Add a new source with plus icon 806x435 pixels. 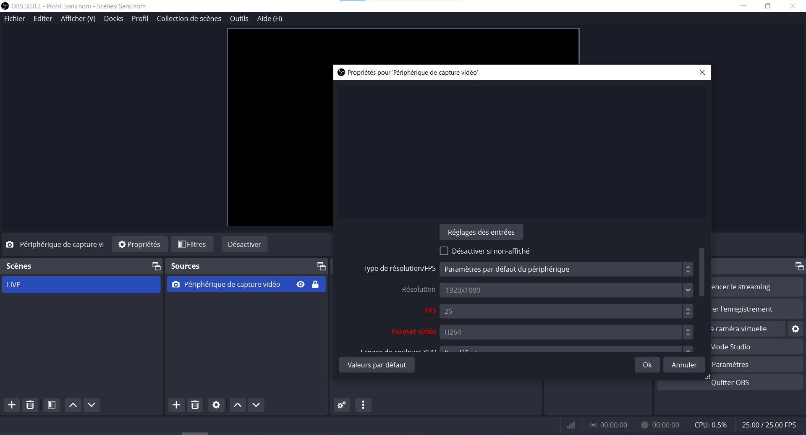[176, 405]
